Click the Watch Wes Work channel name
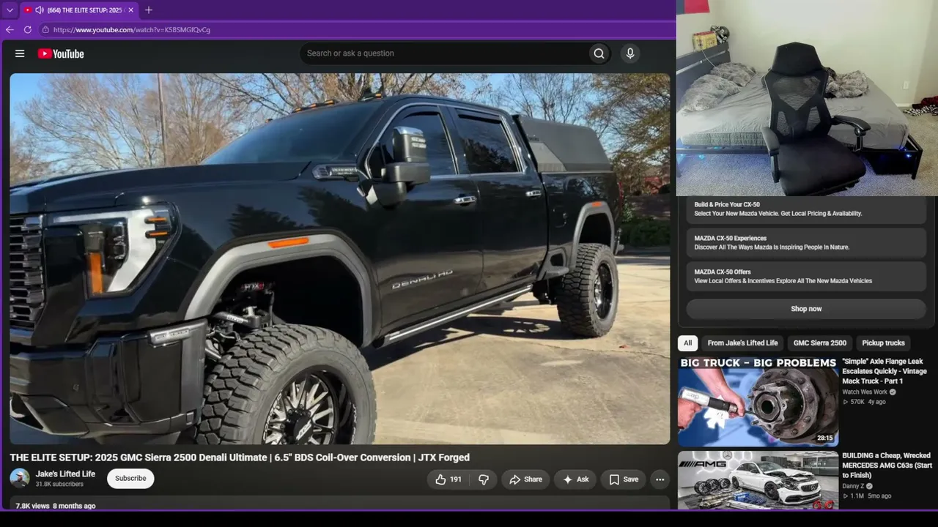This screenshot has height=527, width=938. tap(865, 392)
